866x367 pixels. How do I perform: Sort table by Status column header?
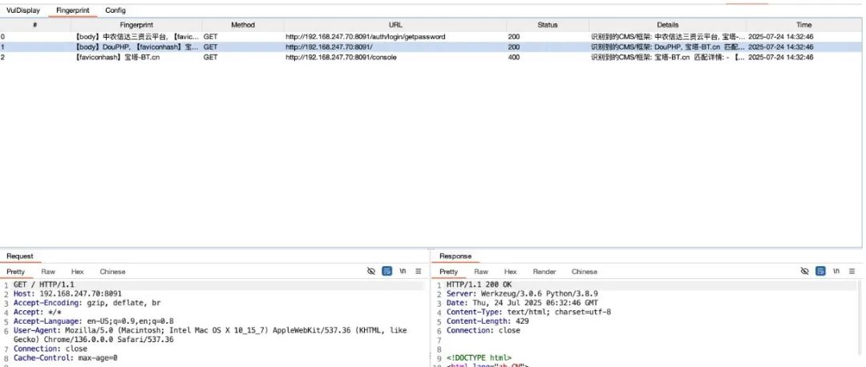[x=548, y=25]
